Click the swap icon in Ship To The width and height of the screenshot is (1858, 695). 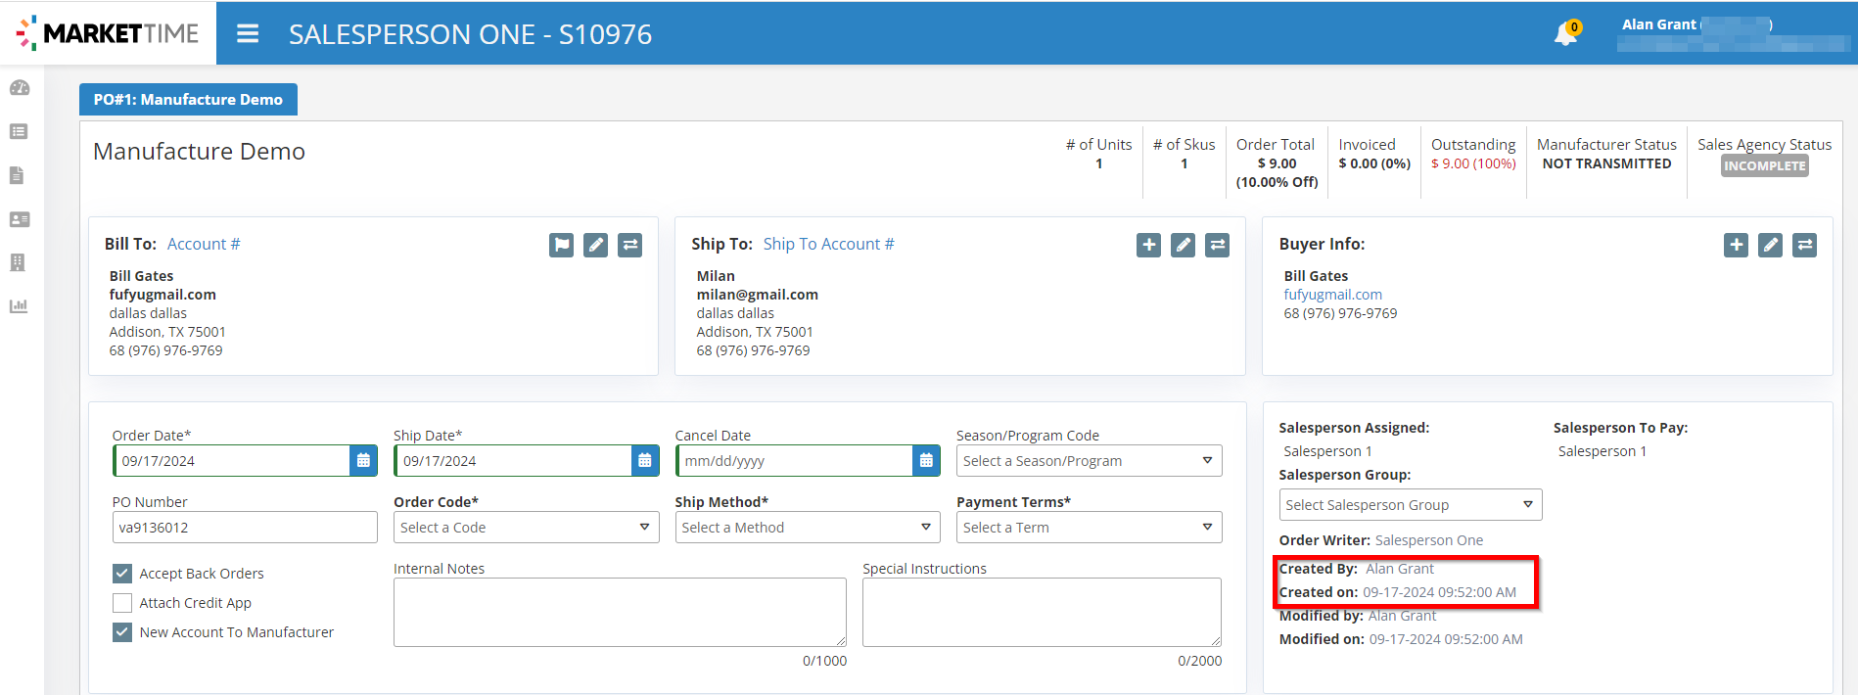[1217, 245]
